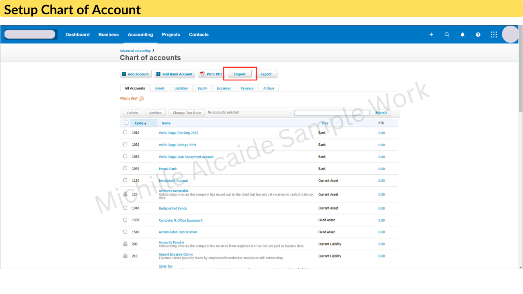523x294 pixels.
Task: Switch to the Assets tab
Action: click(x=160, y=88)
